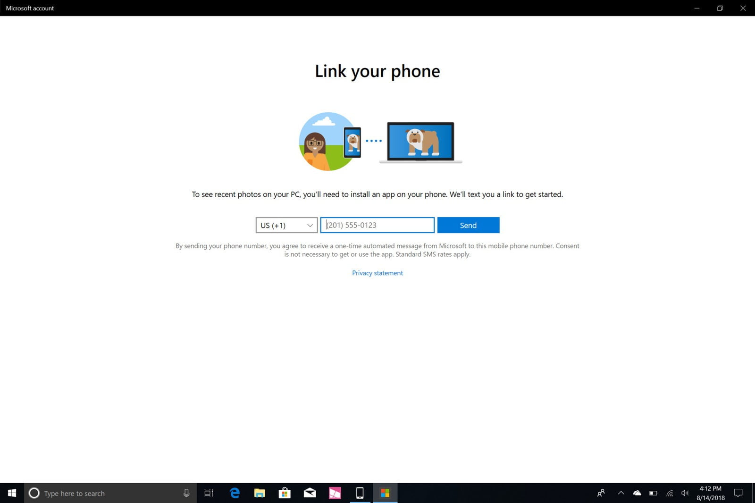Open the Mail app in the taskbar
The image size is (755, 503).
310,493
